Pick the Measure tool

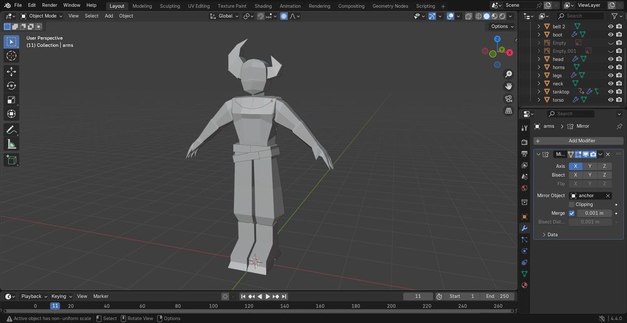tap(11, 144)
